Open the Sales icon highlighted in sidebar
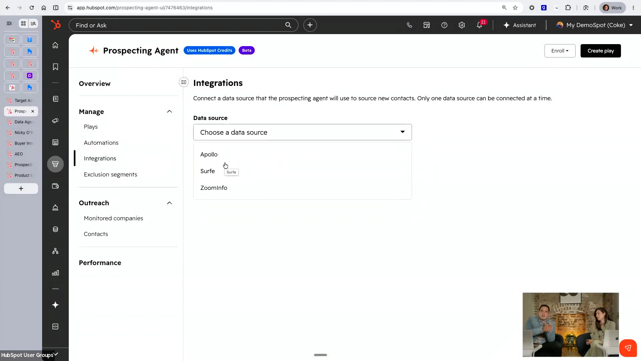 [x=55, y=164]
